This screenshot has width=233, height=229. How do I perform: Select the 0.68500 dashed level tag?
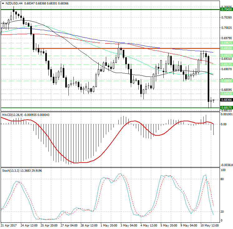226,93
